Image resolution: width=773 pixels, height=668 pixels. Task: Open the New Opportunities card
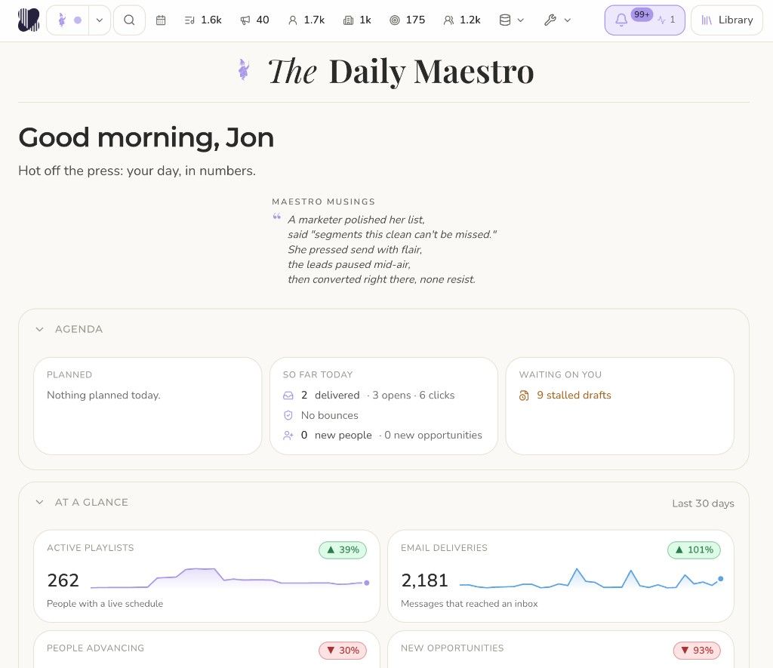click(x=561, y=650)
